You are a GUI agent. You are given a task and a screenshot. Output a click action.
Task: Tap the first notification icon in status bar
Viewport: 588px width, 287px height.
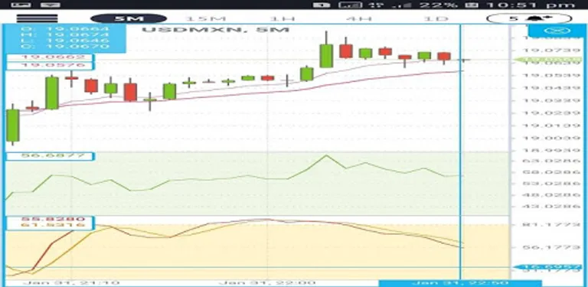coord(21,5)
